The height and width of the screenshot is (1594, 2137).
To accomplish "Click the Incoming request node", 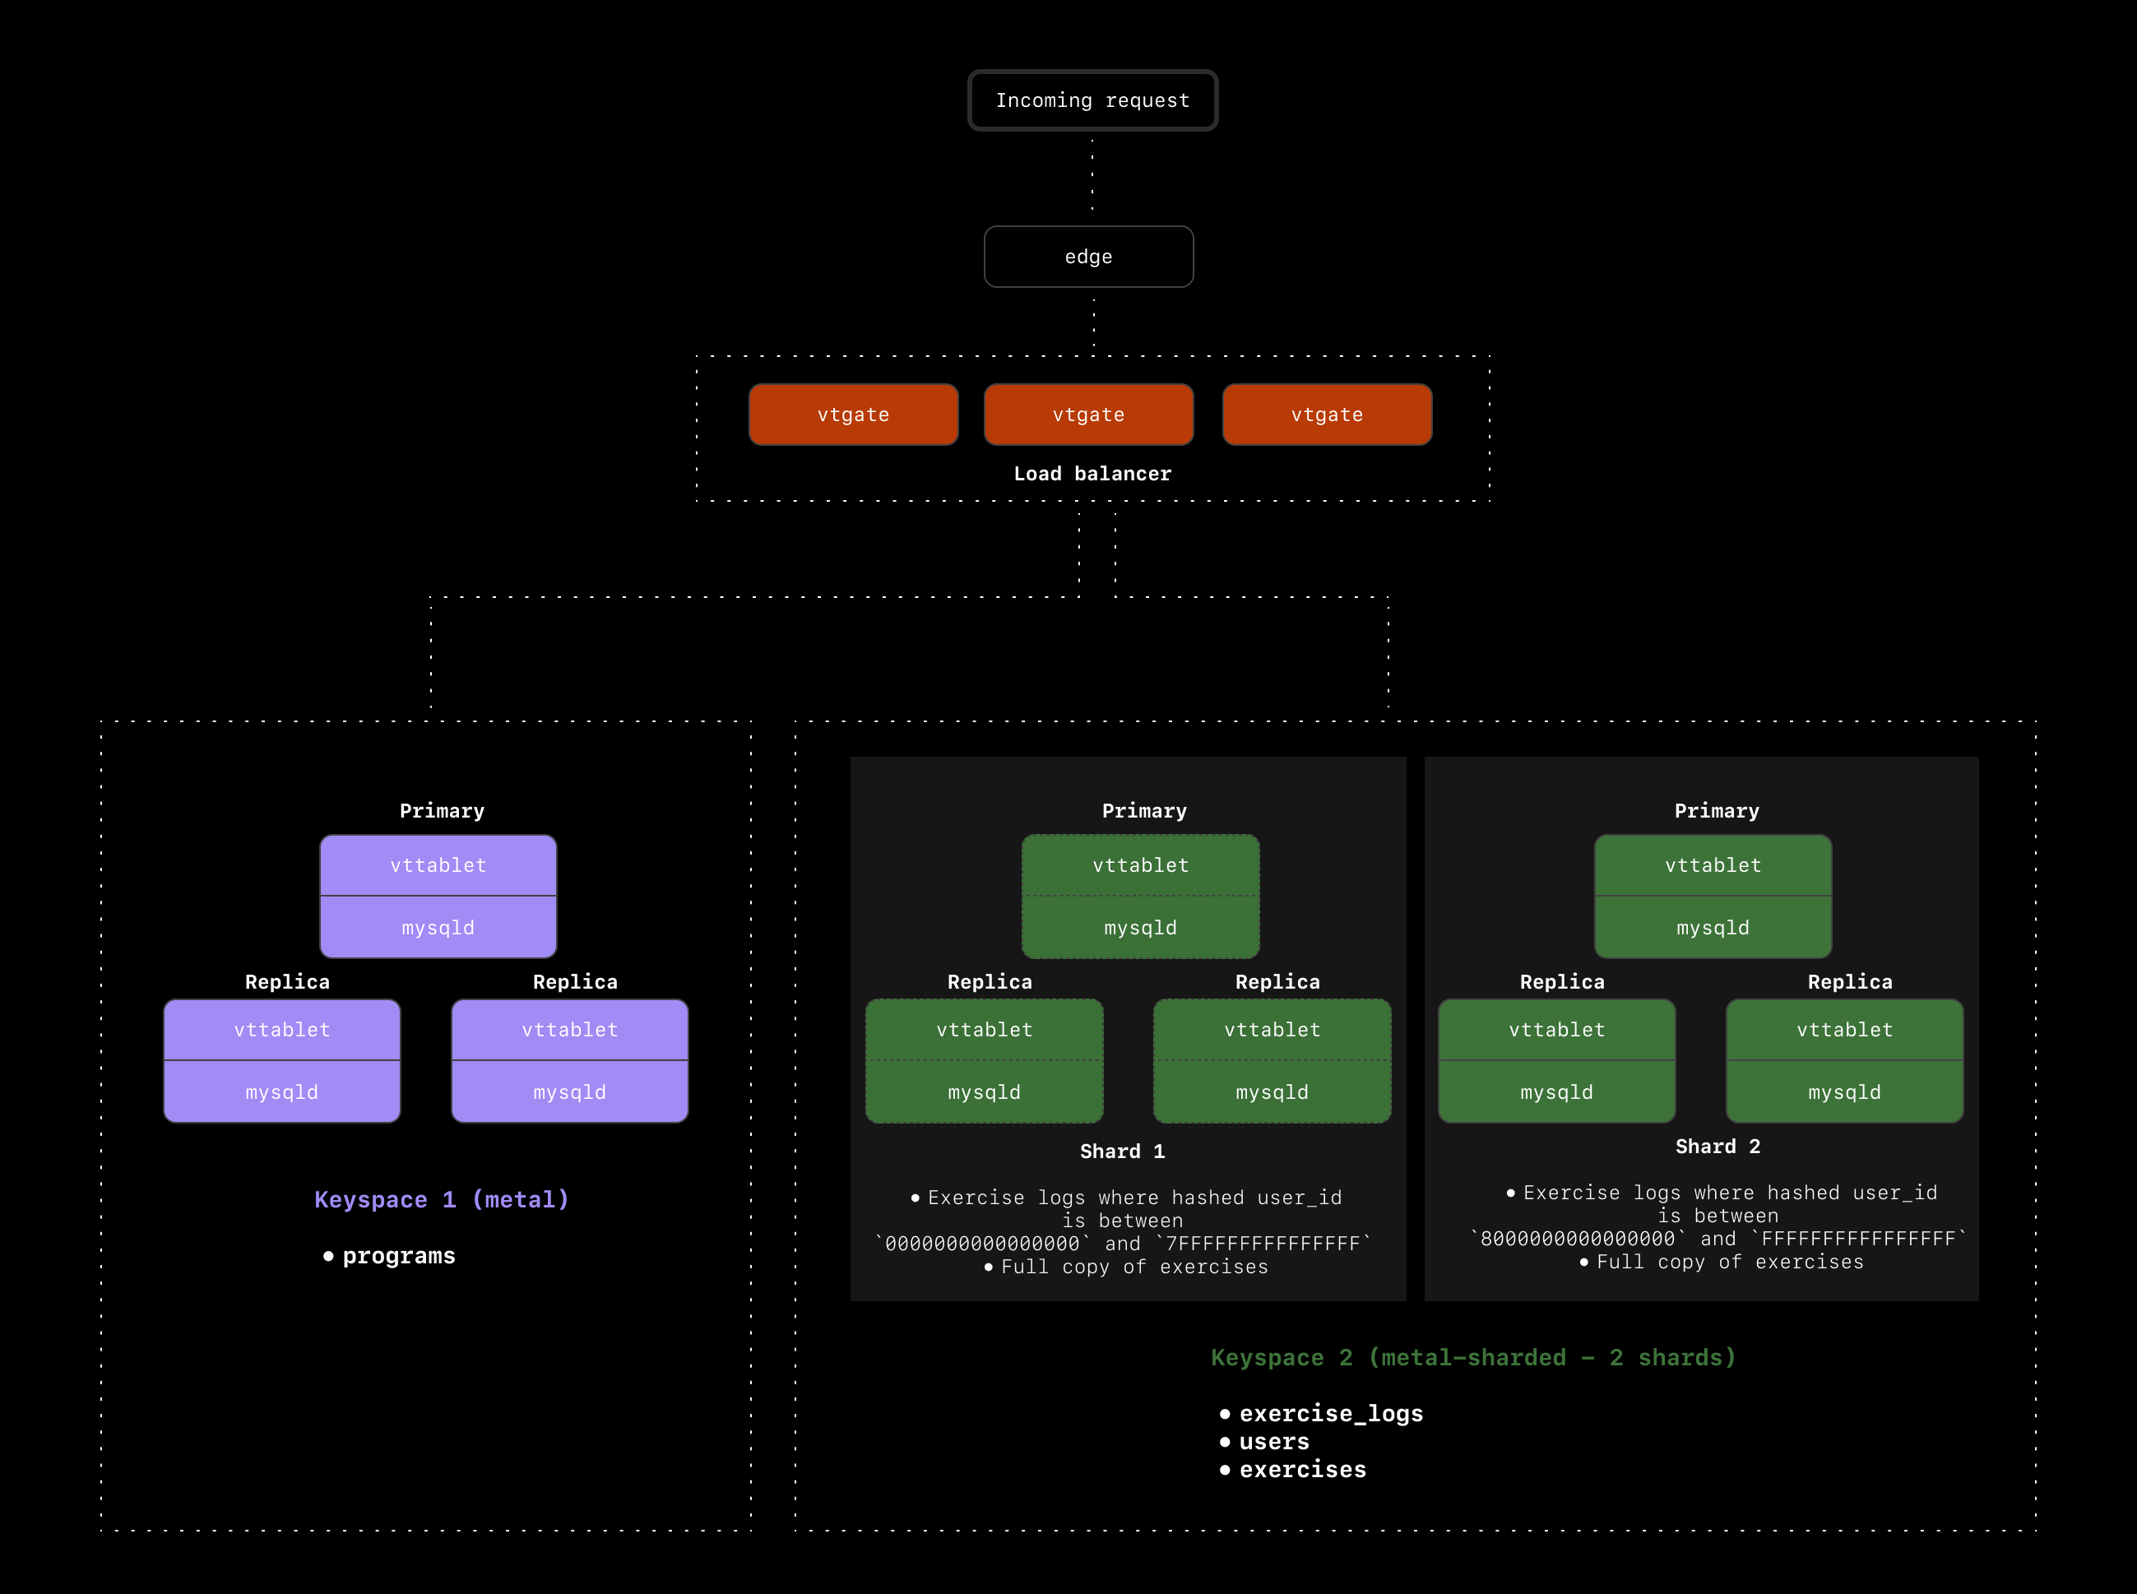I will coord(1093,100).
